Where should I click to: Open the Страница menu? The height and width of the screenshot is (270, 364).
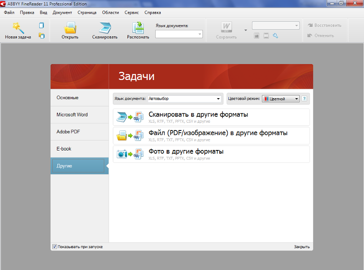[x=87, y=13]
